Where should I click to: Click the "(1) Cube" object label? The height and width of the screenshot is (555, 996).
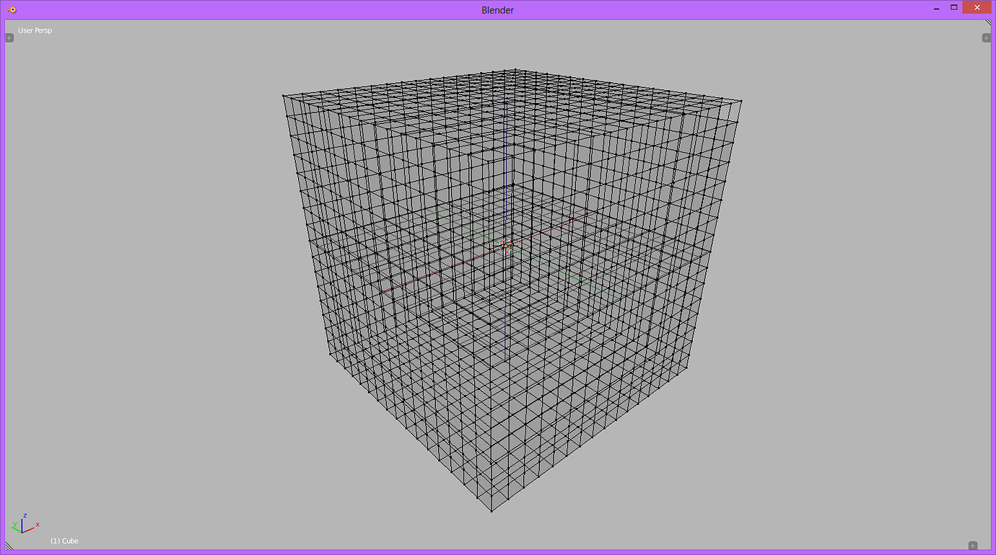click(64, 541)
